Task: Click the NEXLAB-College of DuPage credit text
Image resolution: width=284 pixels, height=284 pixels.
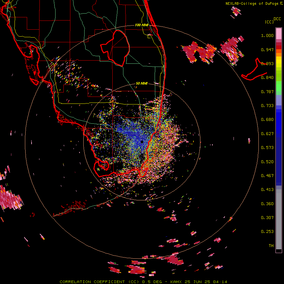Action: click(x=252, y=3)
